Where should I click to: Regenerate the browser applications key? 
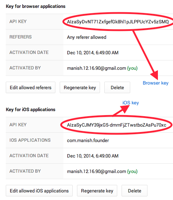click(80, 87)
